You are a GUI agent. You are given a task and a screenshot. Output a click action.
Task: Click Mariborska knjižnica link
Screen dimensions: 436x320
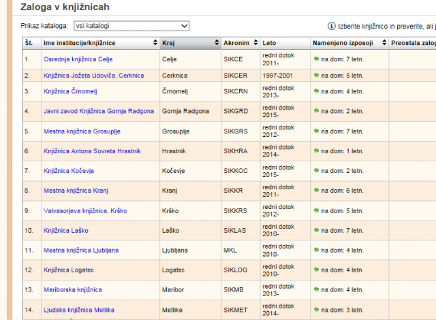click(x=72, y=289)
